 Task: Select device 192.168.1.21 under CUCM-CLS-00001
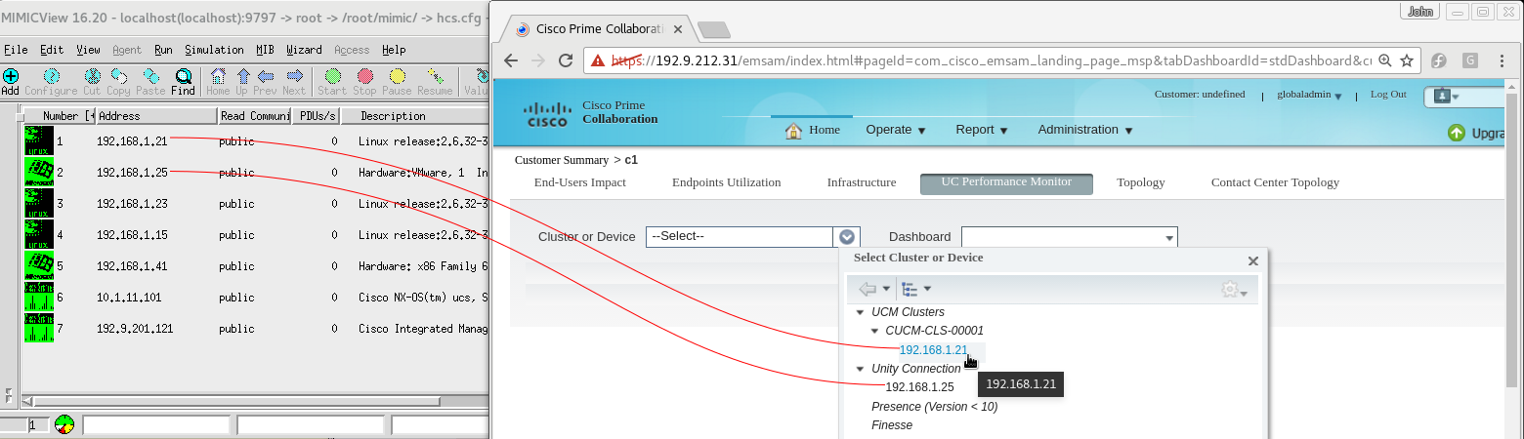pos(933,350)
